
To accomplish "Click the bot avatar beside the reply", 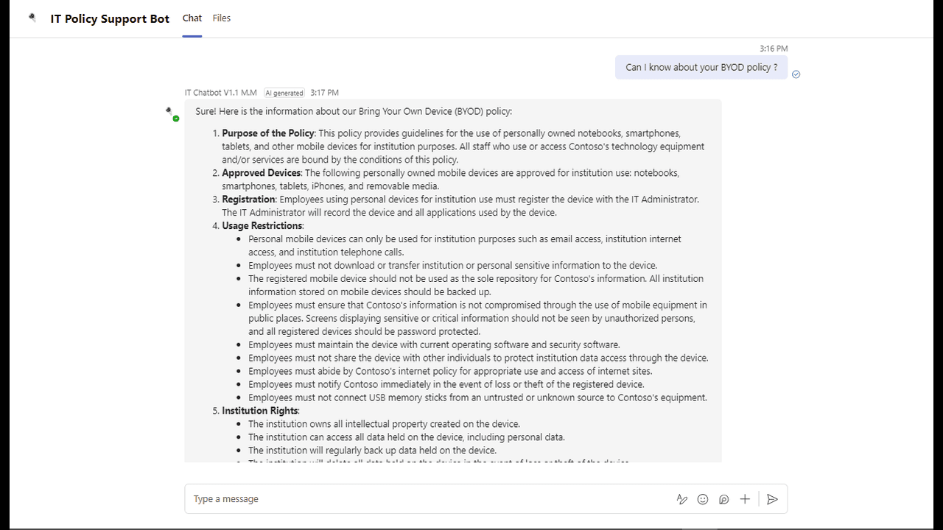I will pos(171,113).
